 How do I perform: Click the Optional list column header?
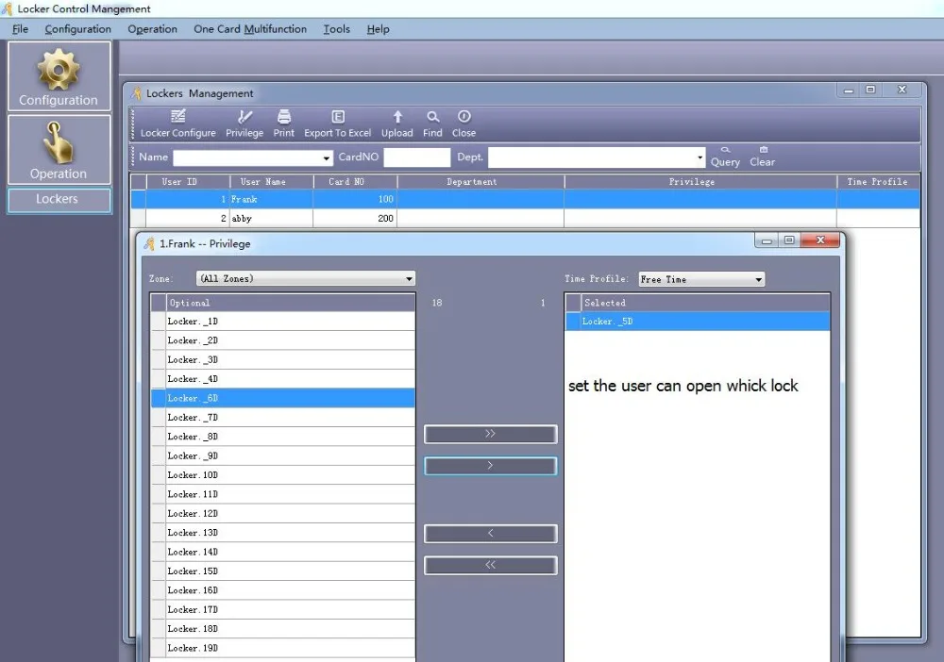[x=290, y=303]
